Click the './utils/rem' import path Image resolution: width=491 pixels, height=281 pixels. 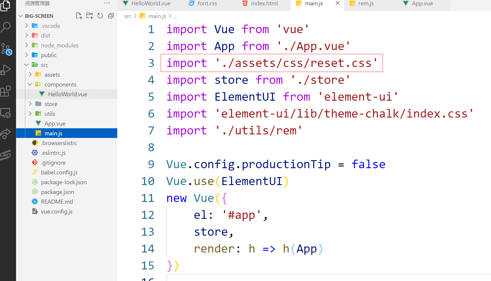(259, 131)
